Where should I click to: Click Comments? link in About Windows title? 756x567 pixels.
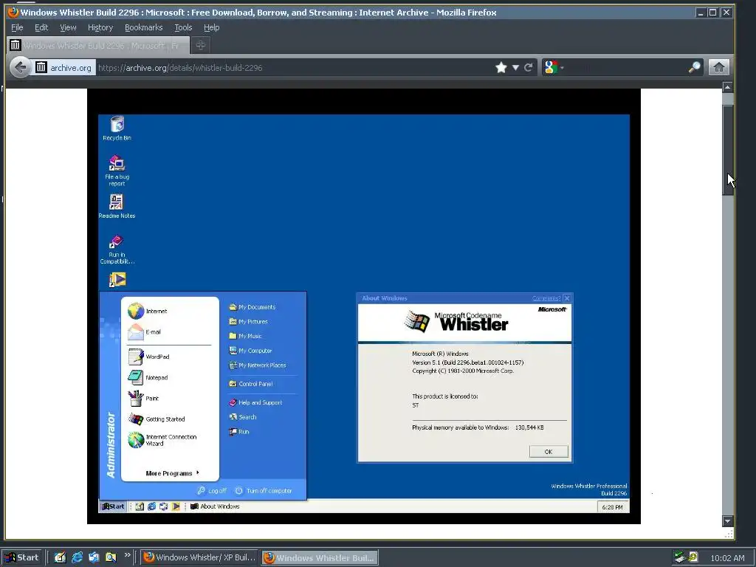546,298
